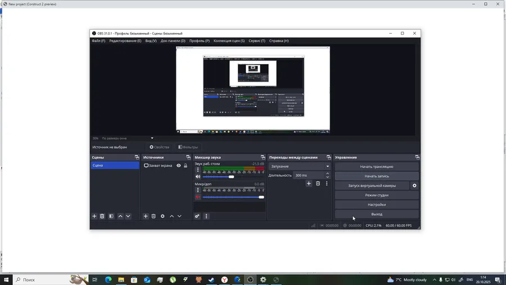Click Начать трансляцию button
The image size is (506, 285).
(x=377, y=167)
